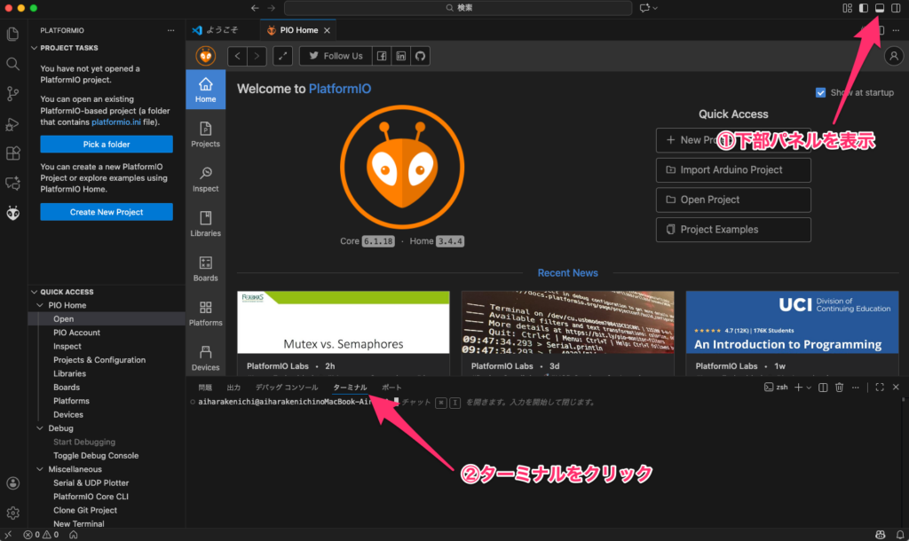This screenshot has height=541, width=909.
Task: Toggle the primary sidebar layout button
Action: point(863,8)
